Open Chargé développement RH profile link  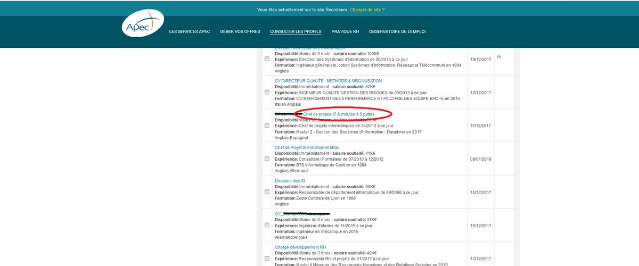coord(300,247)
